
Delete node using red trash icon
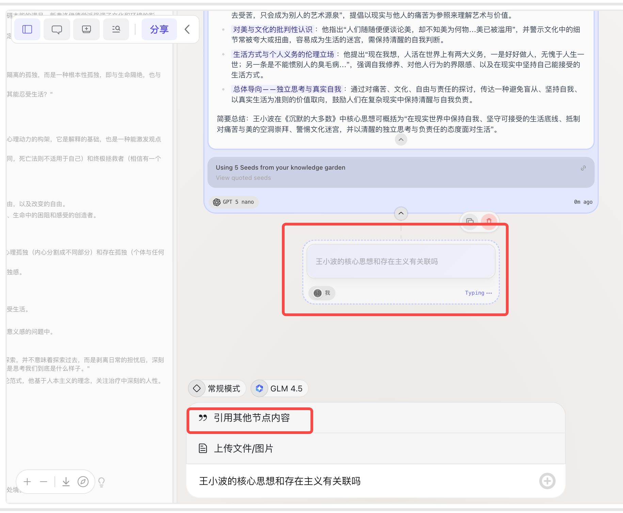(489, 221)
